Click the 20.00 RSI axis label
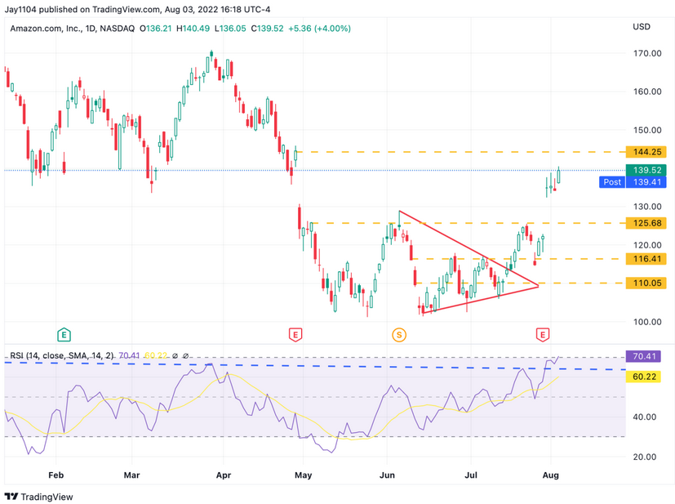 point(645,457)
